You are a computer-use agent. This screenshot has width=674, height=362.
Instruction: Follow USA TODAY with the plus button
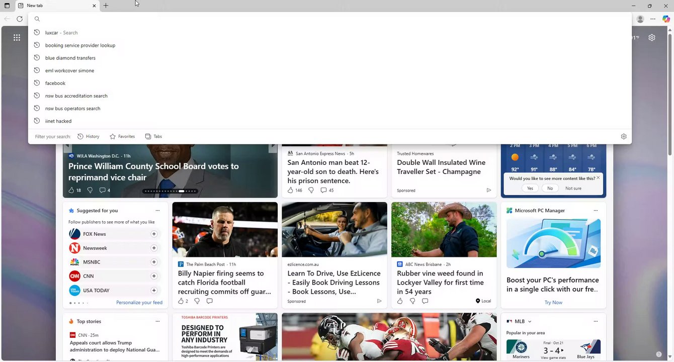[154, 290]
